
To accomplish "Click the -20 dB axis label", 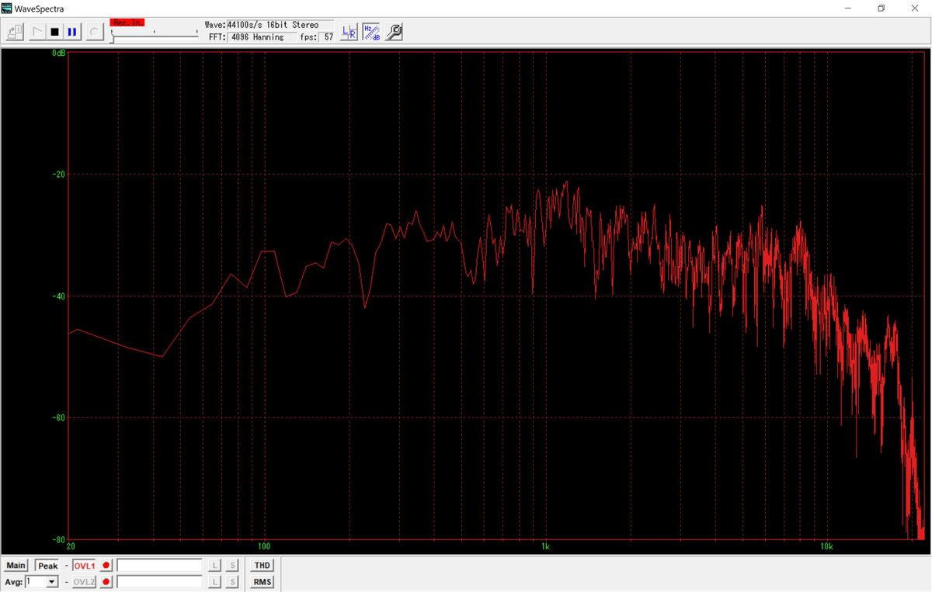I will pos(59,175).
